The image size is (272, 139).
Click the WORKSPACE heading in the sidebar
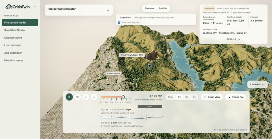coord(11,16)
